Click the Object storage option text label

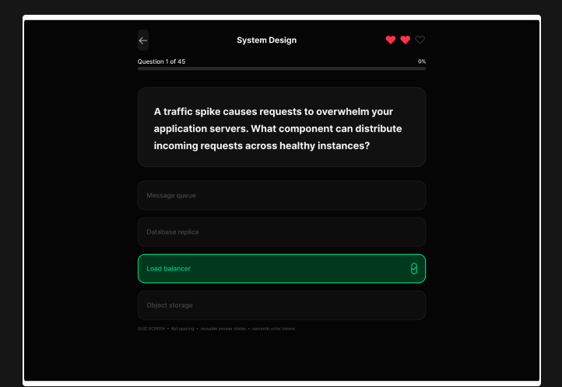pos(170,305)
